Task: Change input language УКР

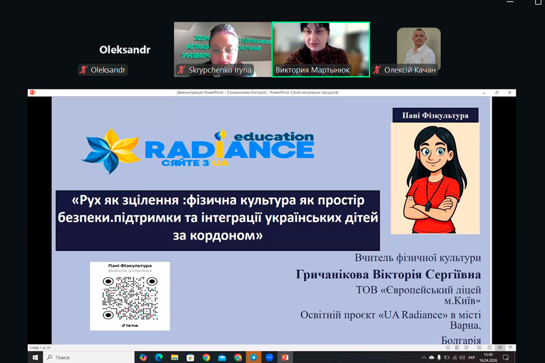Action: click(471, 358)
